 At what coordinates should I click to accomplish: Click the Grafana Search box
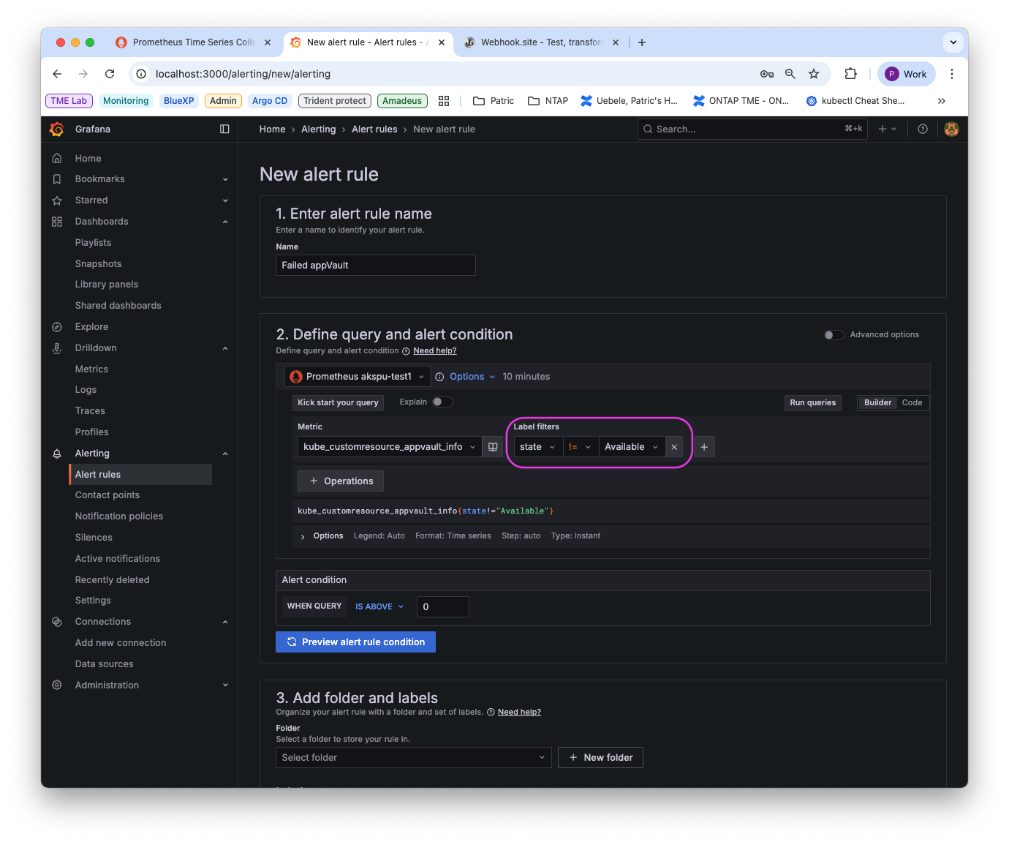[752, 129]
